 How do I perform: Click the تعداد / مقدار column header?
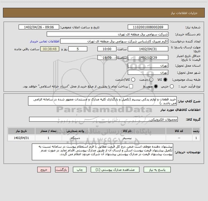48,131
